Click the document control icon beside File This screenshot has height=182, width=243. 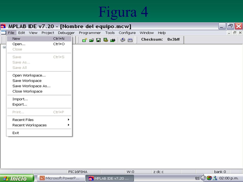click(x=3, y=33)
